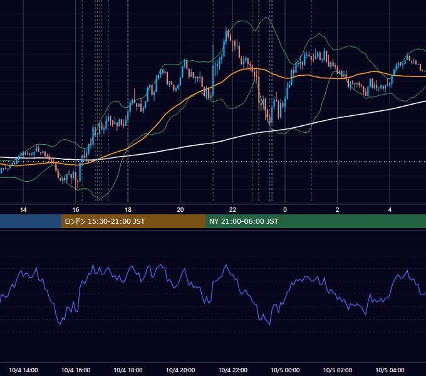426x376 pixels.
Task: Click the 0 hour label on the upper time axis
Action: (x=285, y=210)
